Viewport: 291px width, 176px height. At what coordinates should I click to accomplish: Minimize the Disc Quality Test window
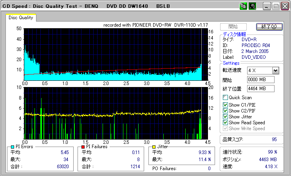coord(267,6)
